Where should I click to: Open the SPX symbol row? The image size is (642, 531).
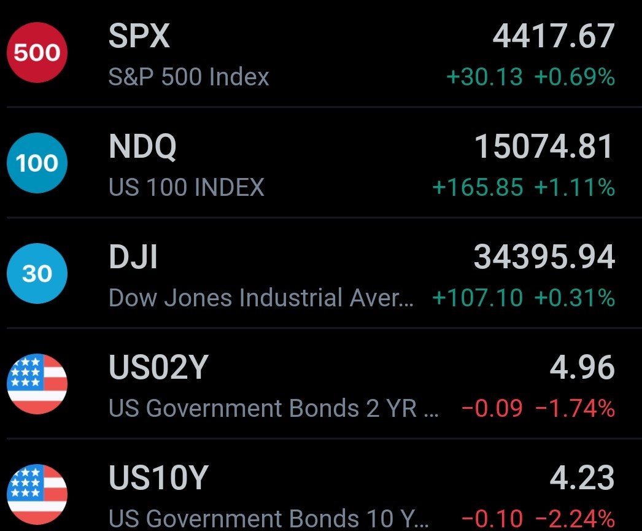[139, 37]
